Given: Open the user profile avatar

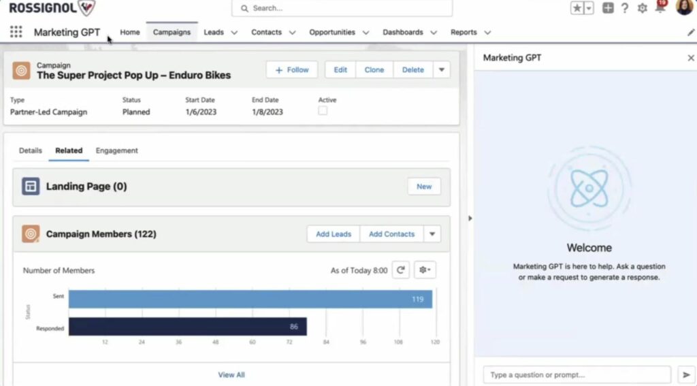Looking at the screenshot, I should (x=685, y=7).
